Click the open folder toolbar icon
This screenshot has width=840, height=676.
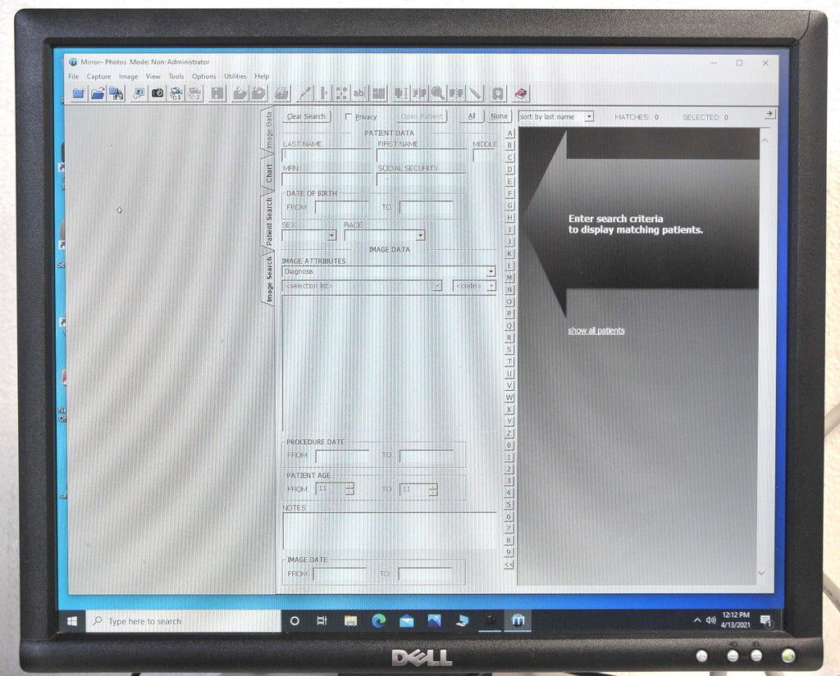[x=98, y=93]
